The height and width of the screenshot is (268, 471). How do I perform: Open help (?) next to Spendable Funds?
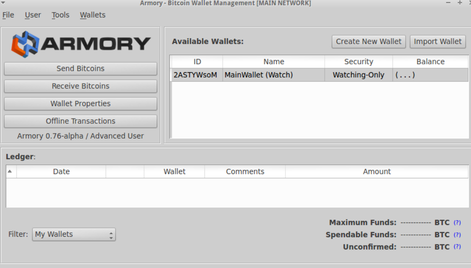pyautogui.click(x=457, y=235)
